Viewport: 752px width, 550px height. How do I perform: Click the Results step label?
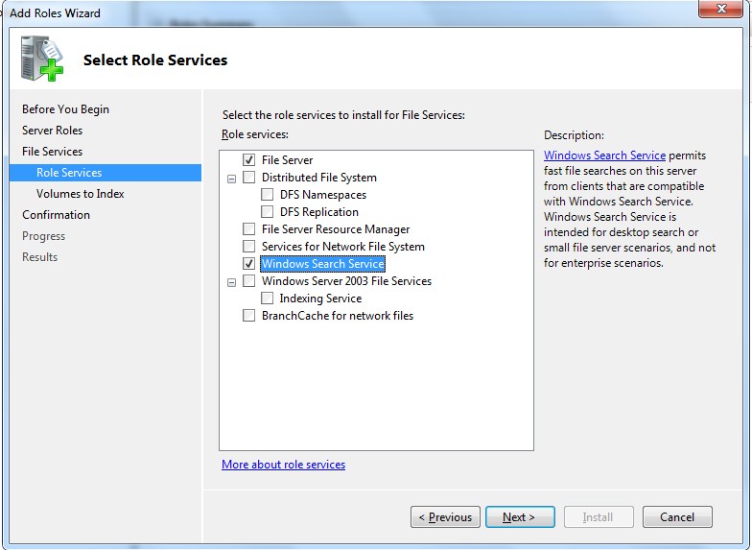pyautogui.click(x=40, y=257)
